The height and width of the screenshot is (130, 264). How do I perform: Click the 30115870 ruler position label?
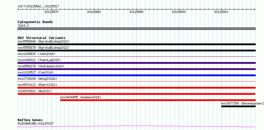pos(52,12)
